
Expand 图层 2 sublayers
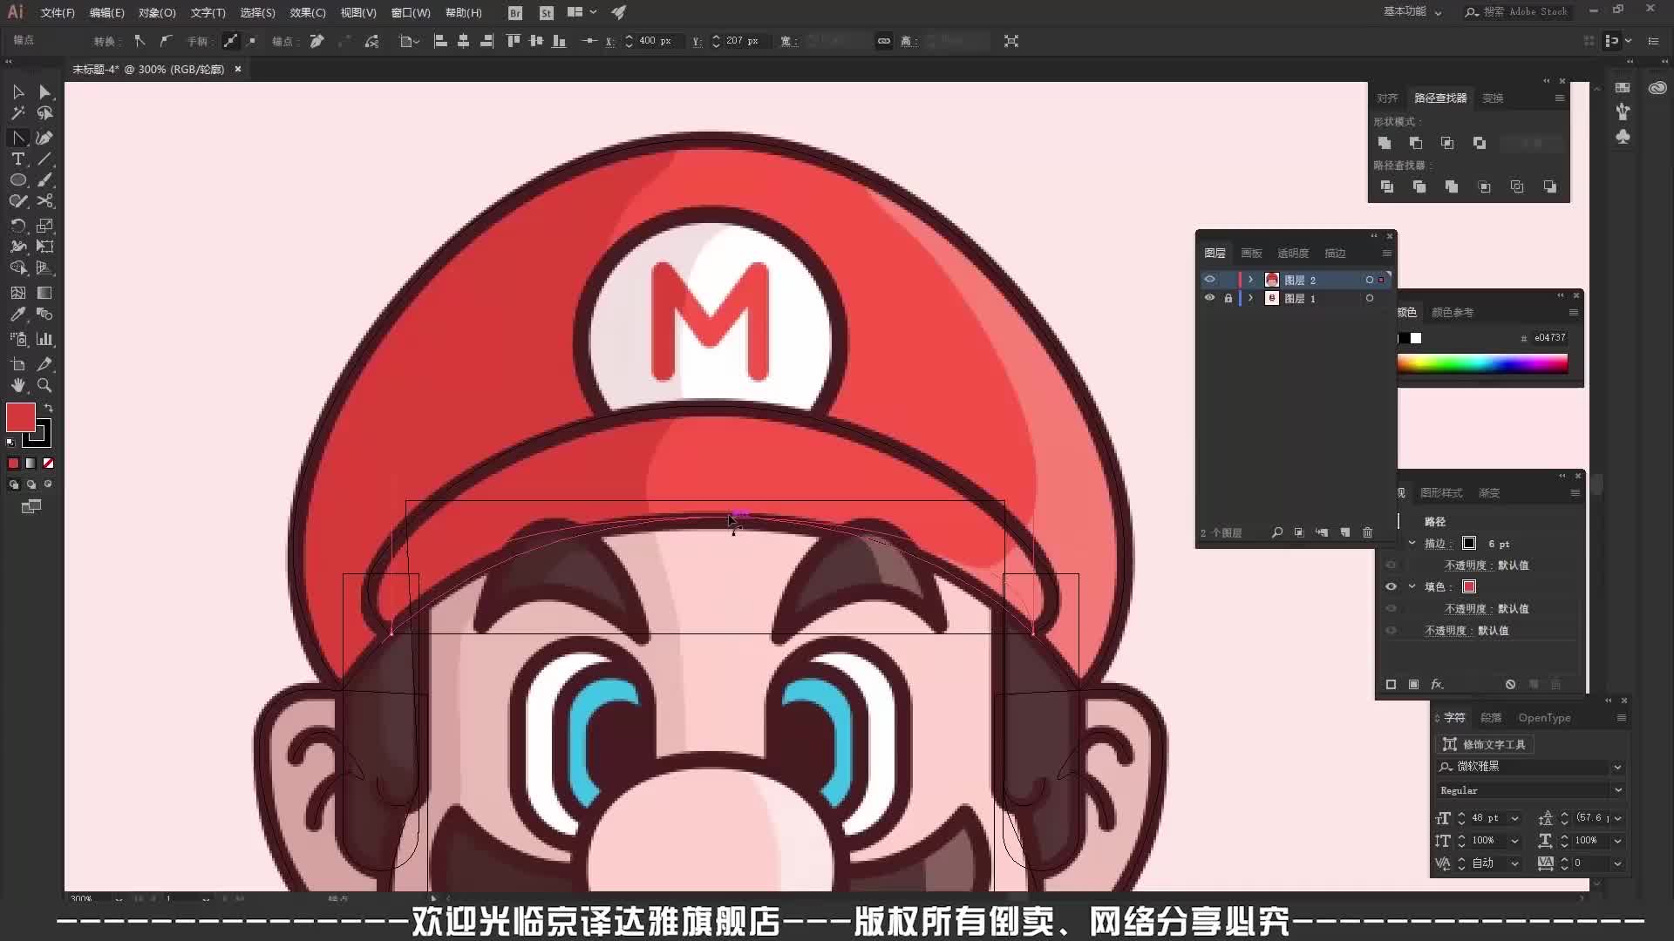[x=1250, y=280]
